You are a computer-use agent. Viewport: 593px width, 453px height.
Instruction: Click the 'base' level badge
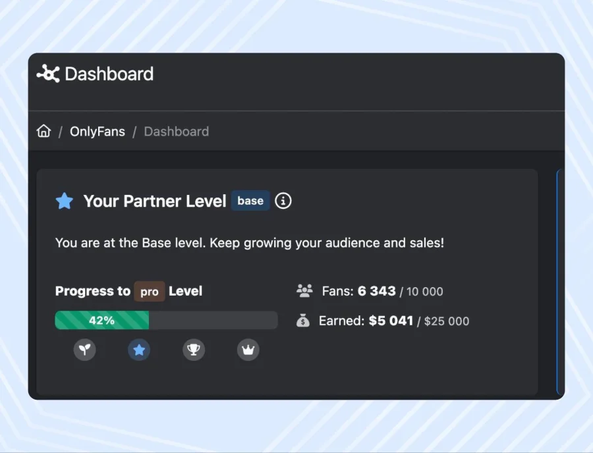(250, 201)
